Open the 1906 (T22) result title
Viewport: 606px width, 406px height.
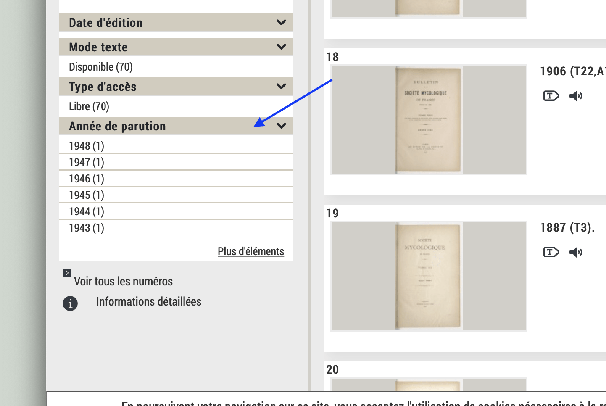[572, 71]
